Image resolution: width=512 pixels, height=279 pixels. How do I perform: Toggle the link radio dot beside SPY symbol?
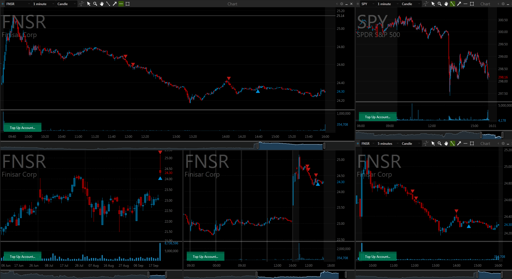pyautogui.click(x=358, y=4)
